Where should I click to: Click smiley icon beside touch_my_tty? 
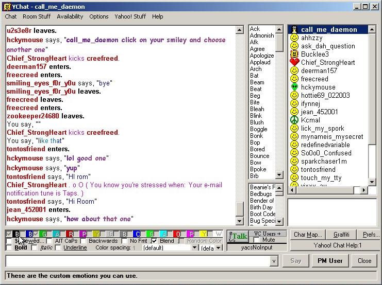pyautogui.click(x=294, y=178)
